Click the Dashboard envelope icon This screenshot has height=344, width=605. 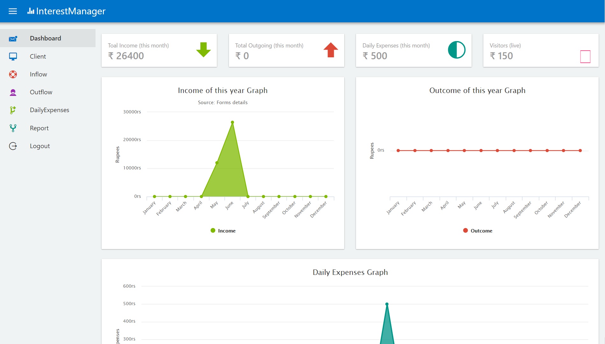point(13,39)
